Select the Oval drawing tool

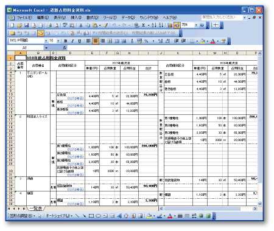98,216
